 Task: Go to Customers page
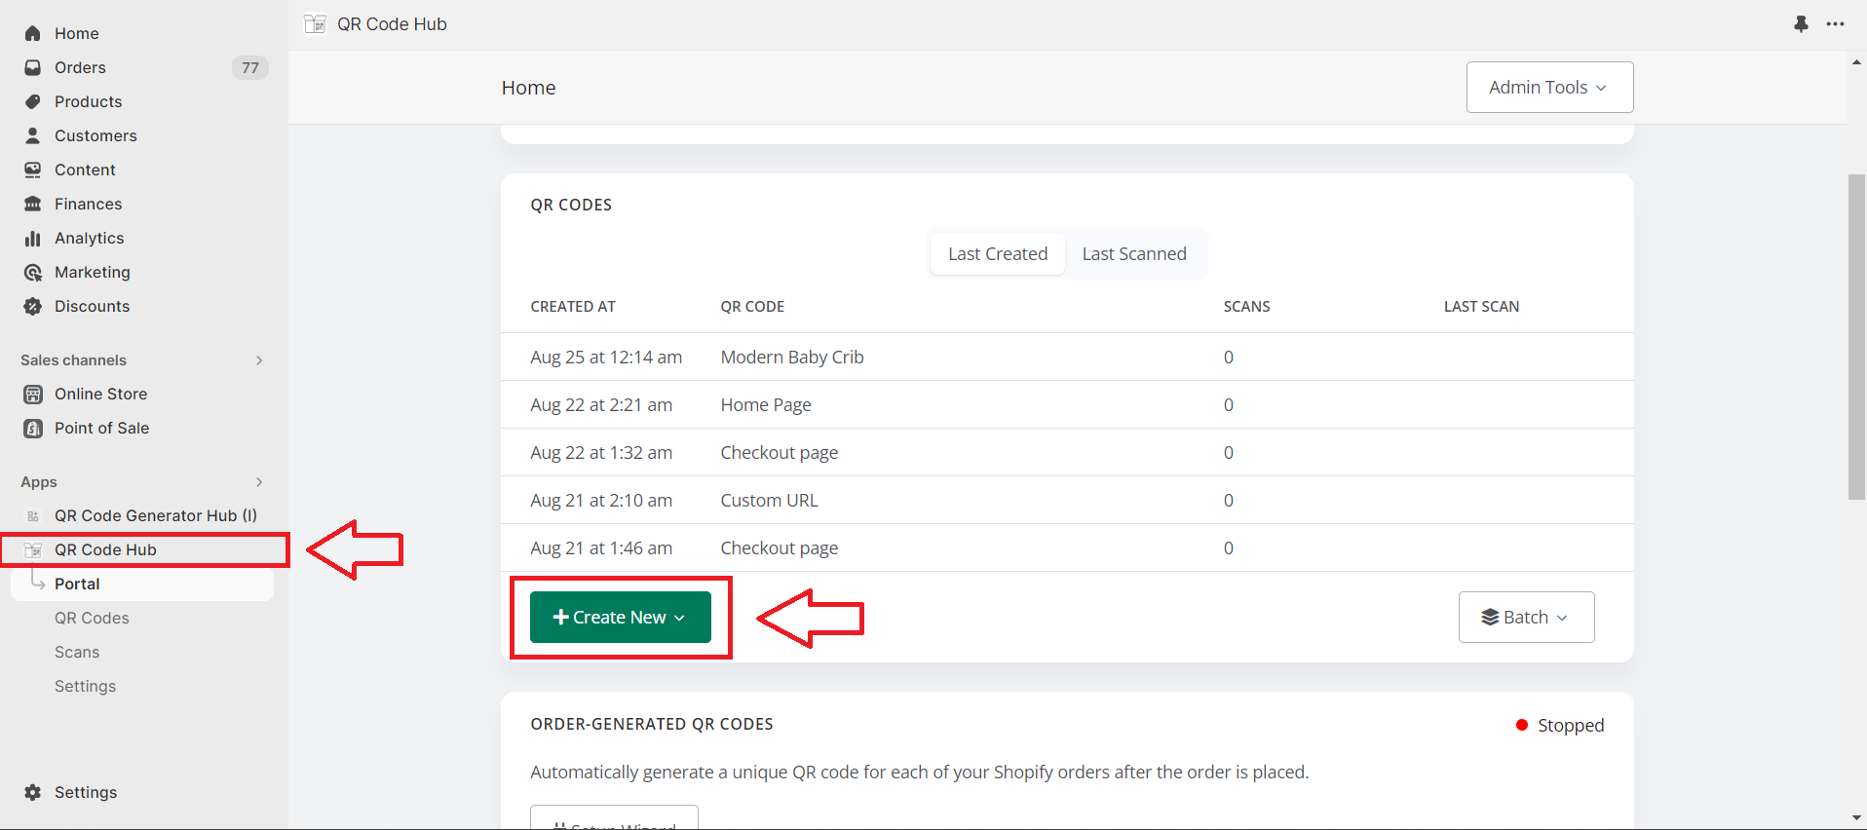95,135
